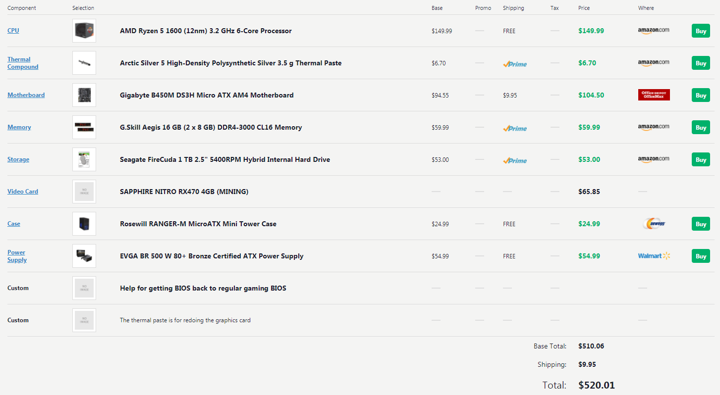Select the SAPPHIRE NITRO RX470 4GB name
The image size is (720, 395).
point(184,192)
